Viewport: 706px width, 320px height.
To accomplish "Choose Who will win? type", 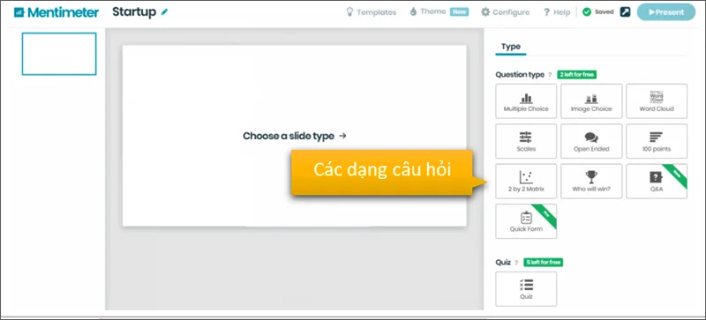I will click(591, 182).
